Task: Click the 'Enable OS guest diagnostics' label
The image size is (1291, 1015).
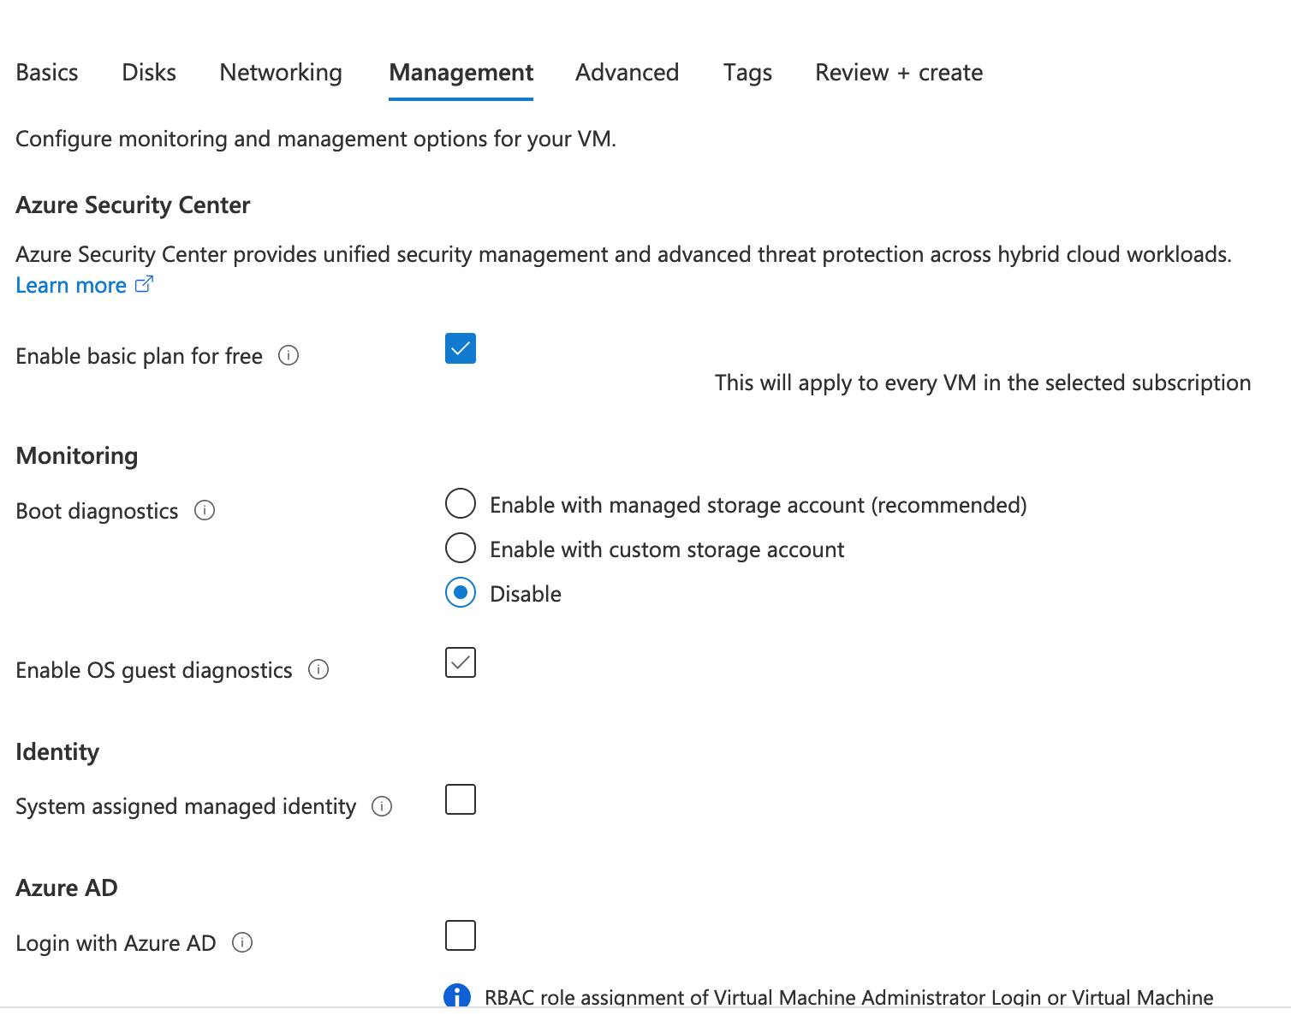Action: tap(154, 670)
